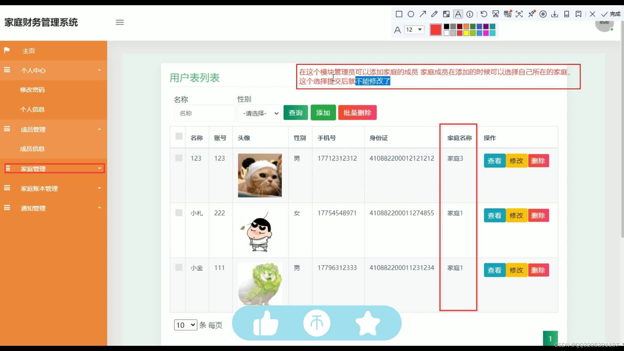Image resolution: width=624 pixels, height=351 pixels.
Task: Click the cat avatar thumbnail of user 123
Action: click(260, 175)
